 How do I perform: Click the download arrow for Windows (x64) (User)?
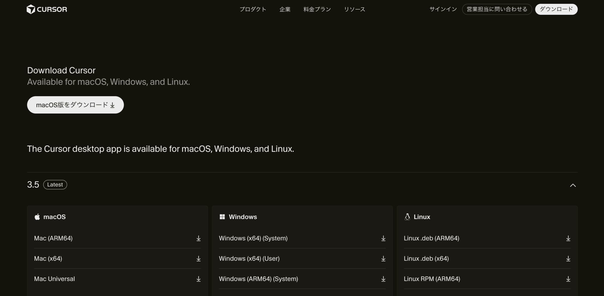point(383,259)
